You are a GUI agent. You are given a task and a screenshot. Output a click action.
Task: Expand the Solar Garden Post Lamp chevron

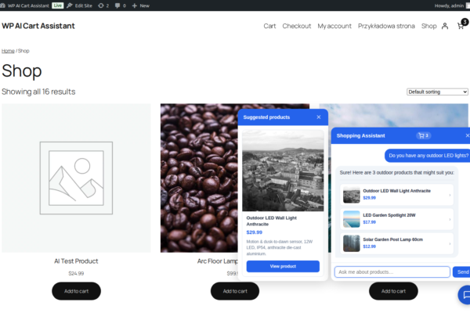(x=450, y=244)
